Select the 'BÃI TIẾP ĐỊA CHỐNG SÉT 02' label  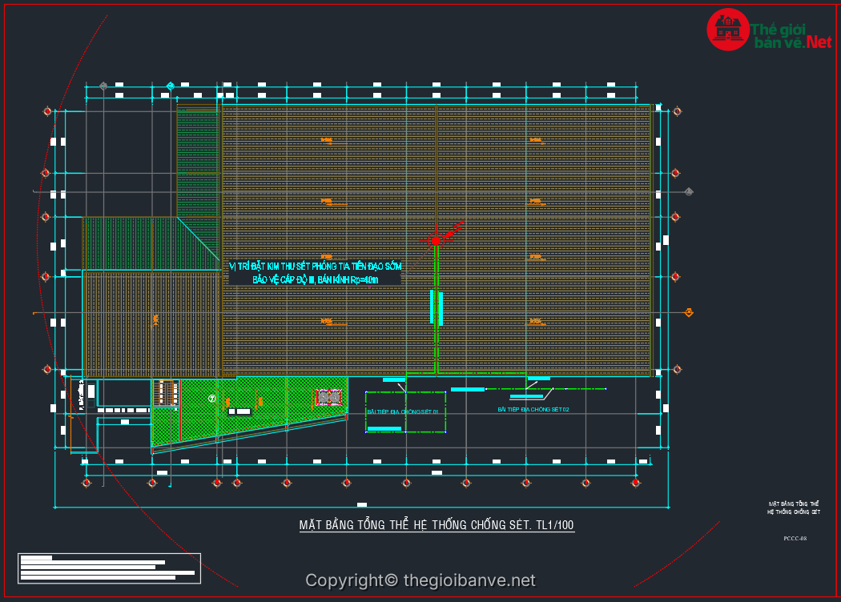coord(533,409)
